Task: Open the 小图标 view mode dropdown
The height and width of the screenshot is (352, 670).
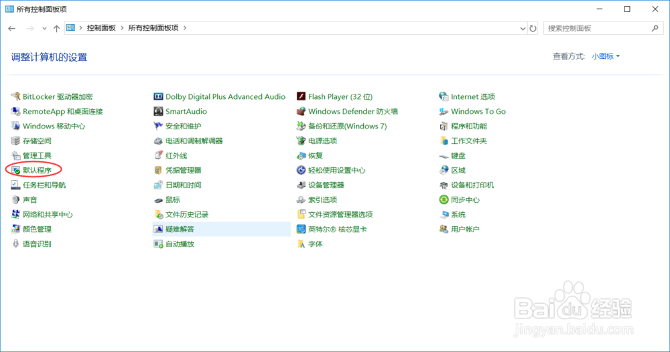Action: (x=606, y=56)
